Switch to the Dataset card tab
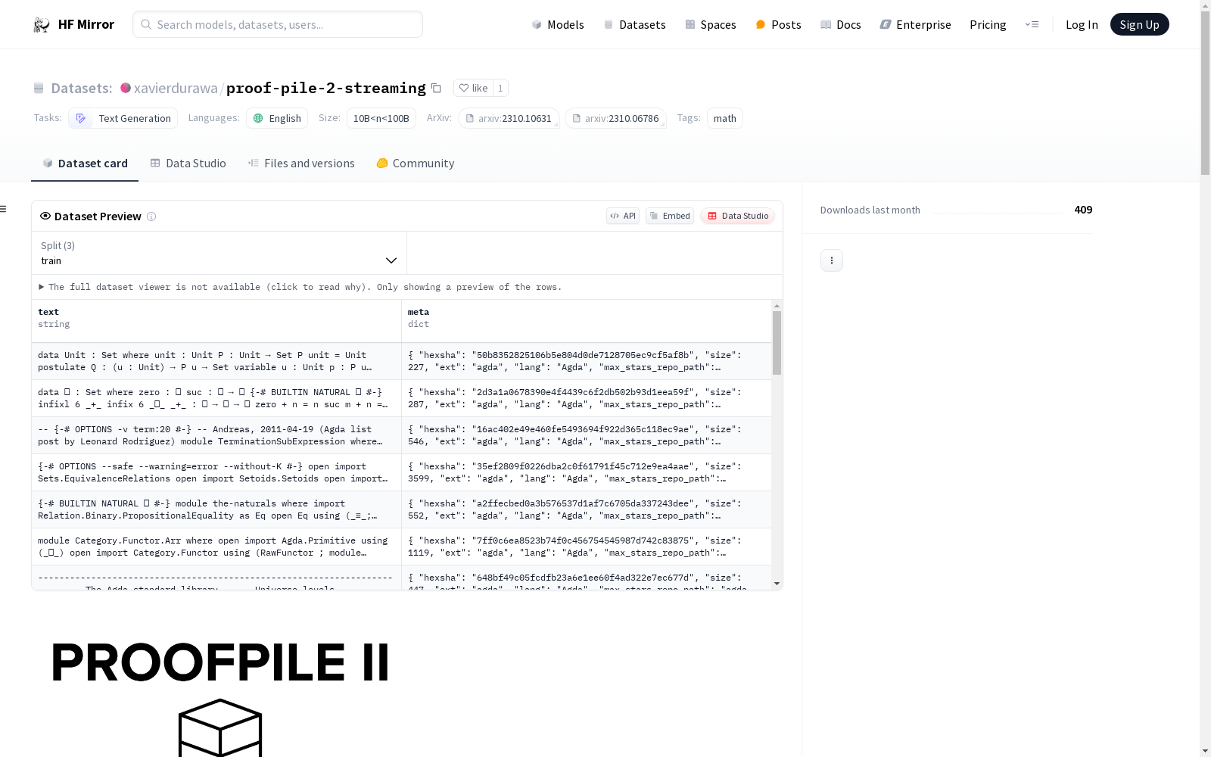 (x=85, y=164)
